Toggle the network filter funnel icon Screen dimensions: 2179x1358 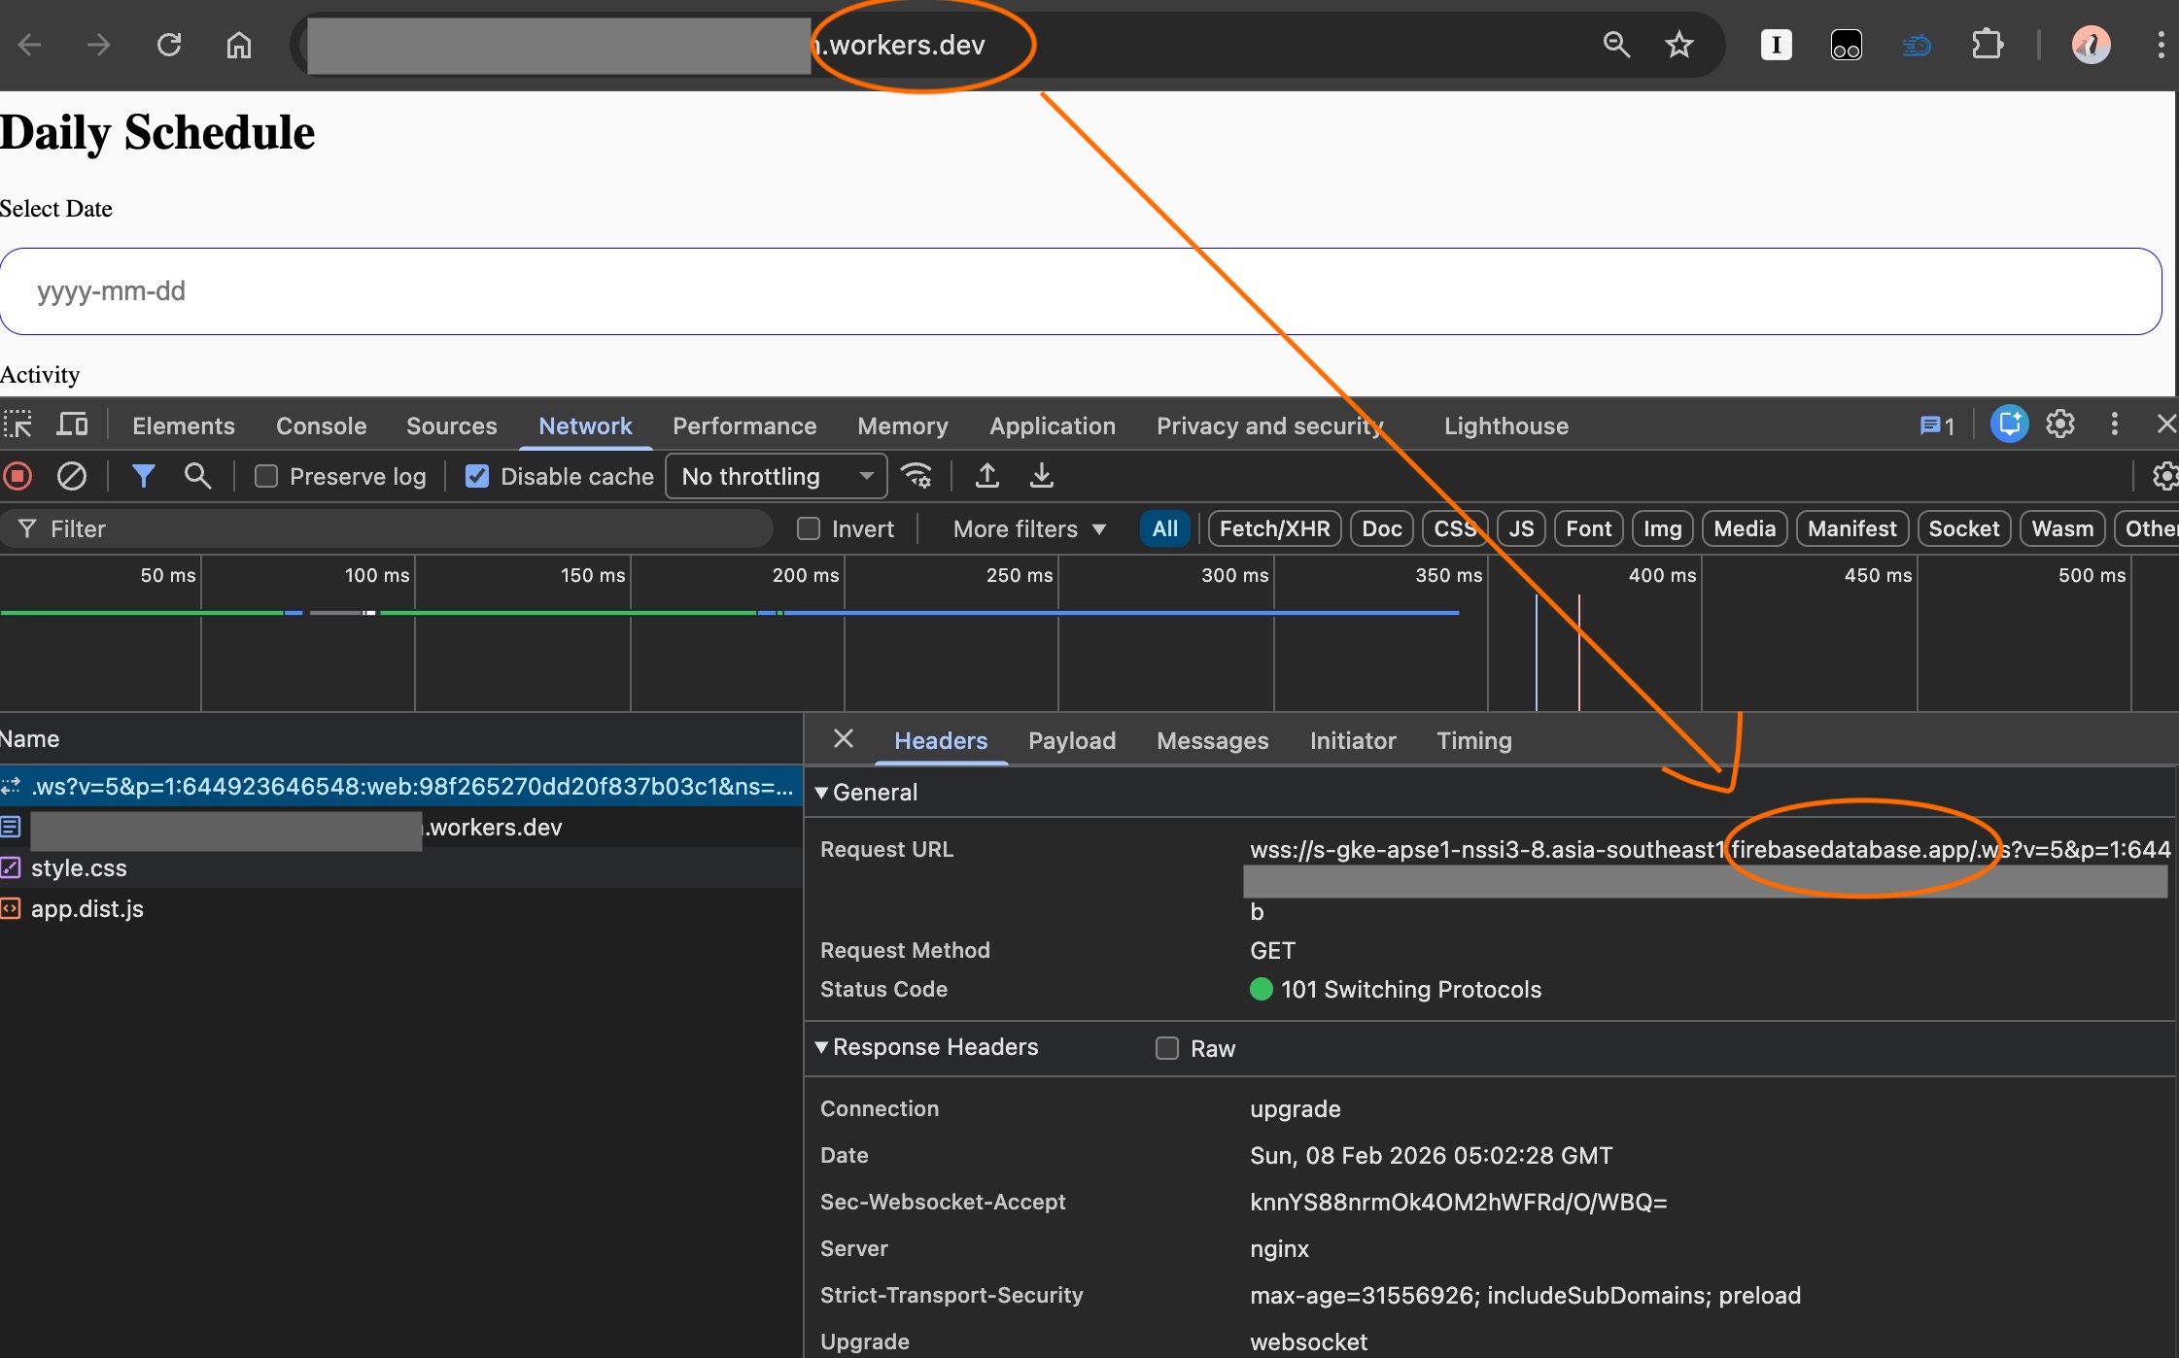pyautogui.click(x=143, y=476)
